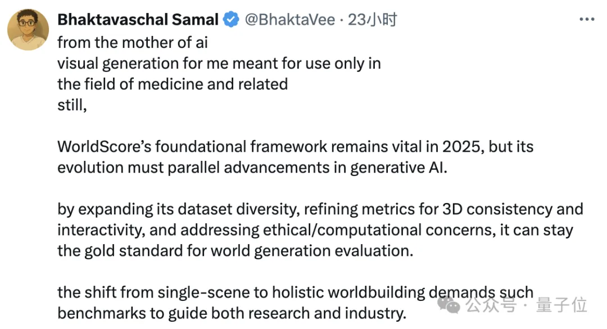Click the line "the field of medicine and related"

[x=173, y=84]
